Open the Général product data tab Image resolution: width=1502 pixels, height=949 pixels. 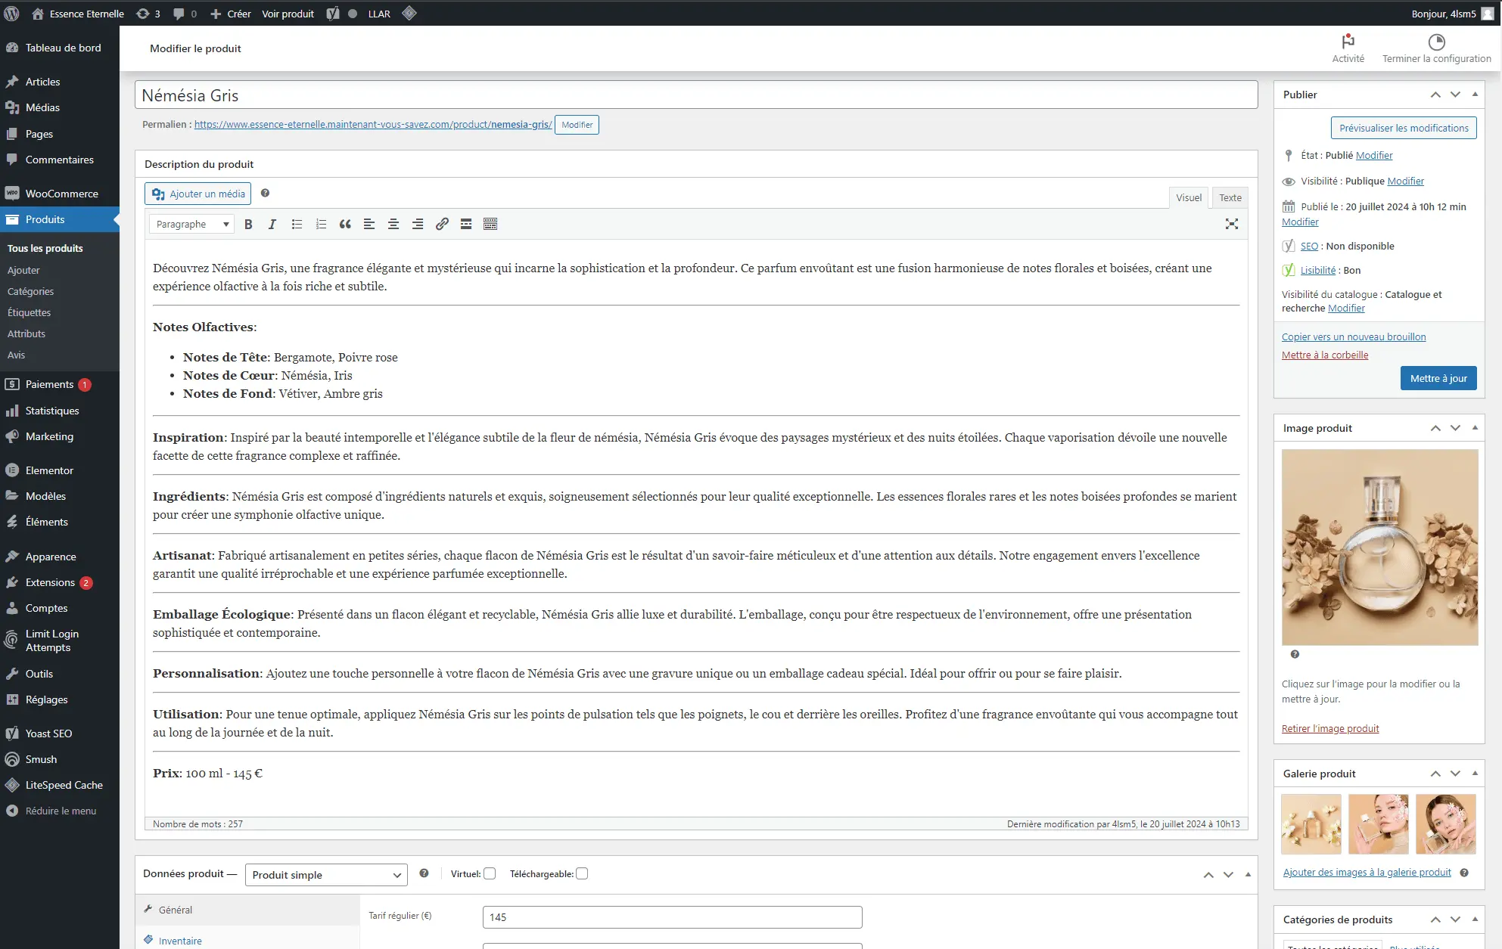pos(247,910)
